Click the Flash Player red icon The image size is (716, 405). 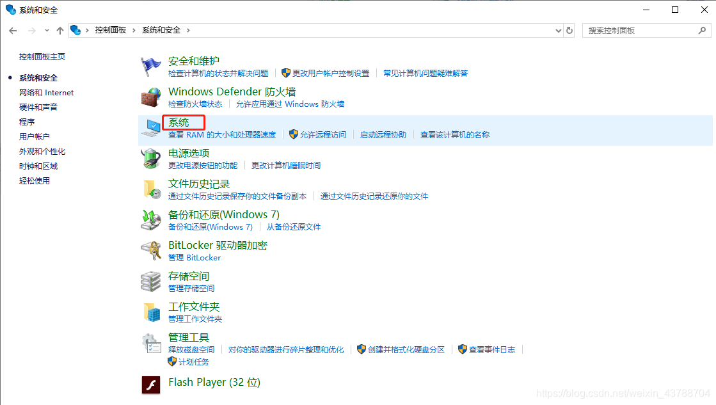(x=151, y=385)
